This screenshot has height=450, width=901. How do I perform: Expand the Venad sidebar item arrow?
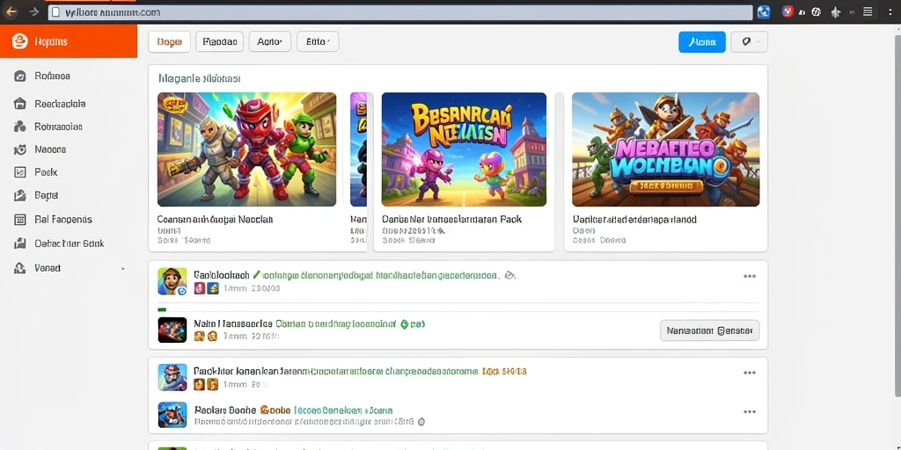[x=122, y=269]
